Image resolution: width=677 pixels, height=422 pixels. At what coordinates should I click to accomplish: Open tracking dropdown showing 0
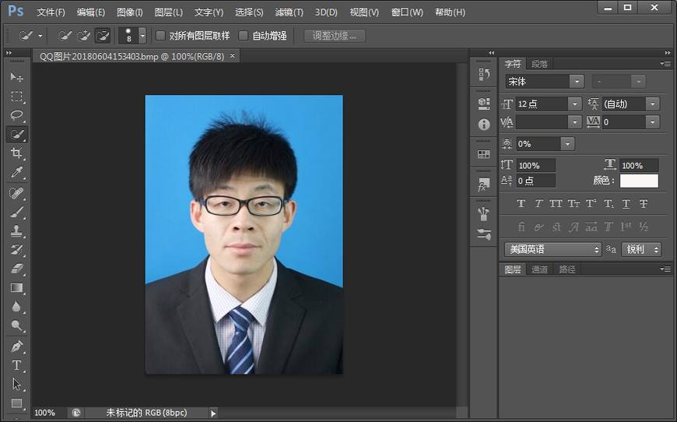[x=652, y=122]
